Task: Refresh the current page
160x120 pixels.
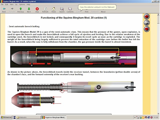Action: click(x=45, y=10)
